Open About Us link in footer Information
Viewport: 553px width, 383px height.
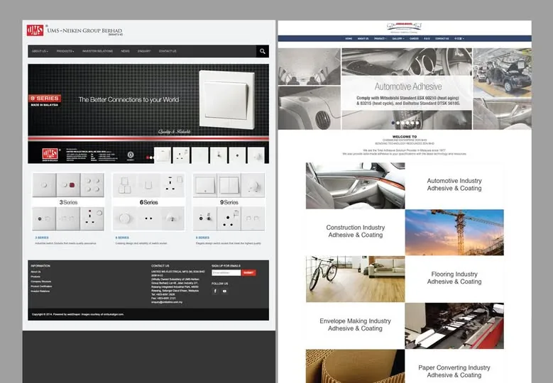pos(35,272)
